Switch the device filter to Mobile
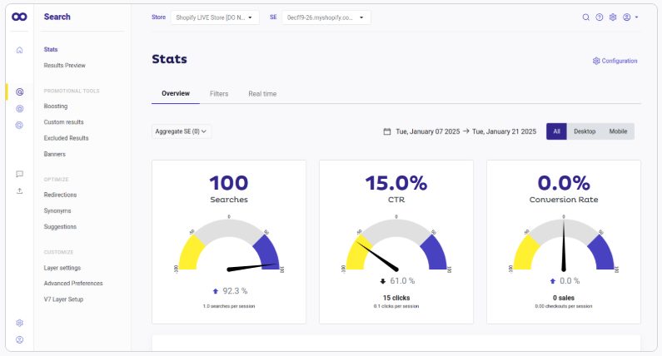662x356 pixels. (617, 131)
